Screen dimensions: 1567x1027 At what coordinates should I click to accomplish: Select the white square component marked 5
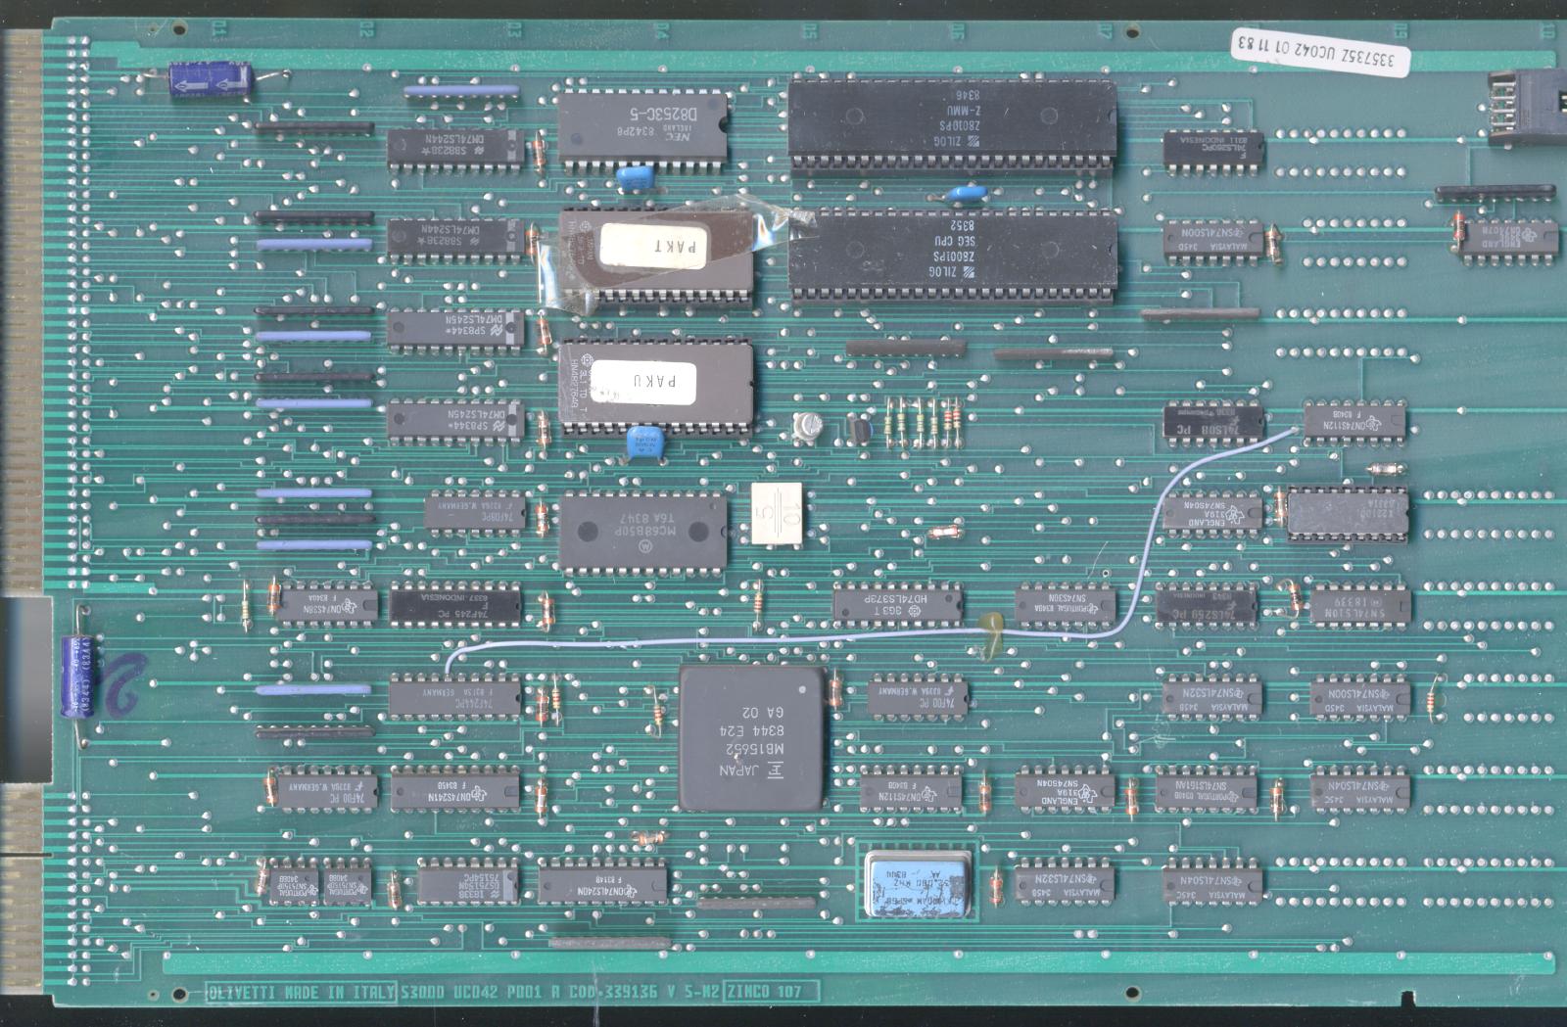(x=778, y=513)
